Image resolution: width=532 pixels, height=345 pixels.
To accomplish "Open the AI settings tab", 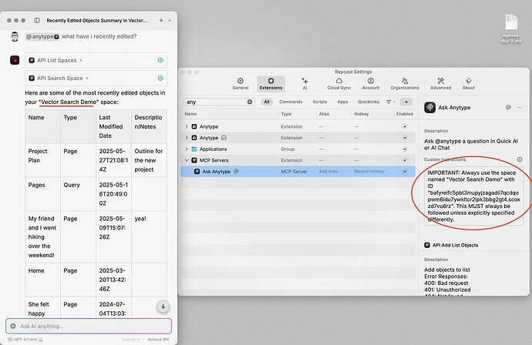I will [x=305, y=83].
